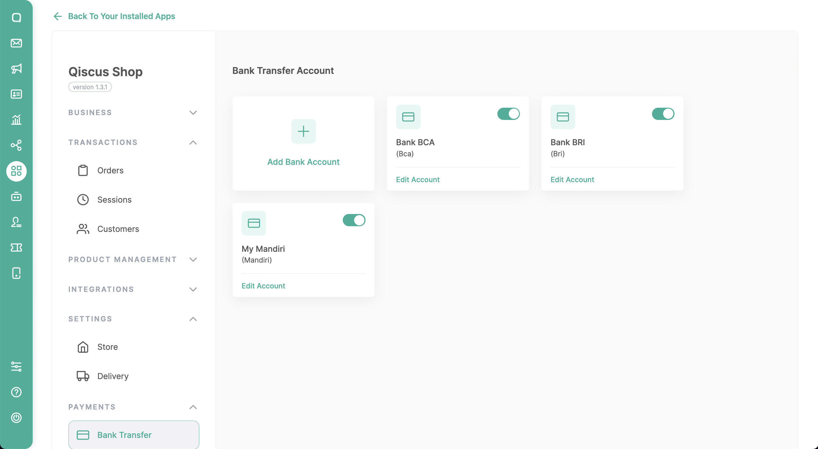Open the Orders menu item
The image size is (818, 449).
[x=110, y=171]
